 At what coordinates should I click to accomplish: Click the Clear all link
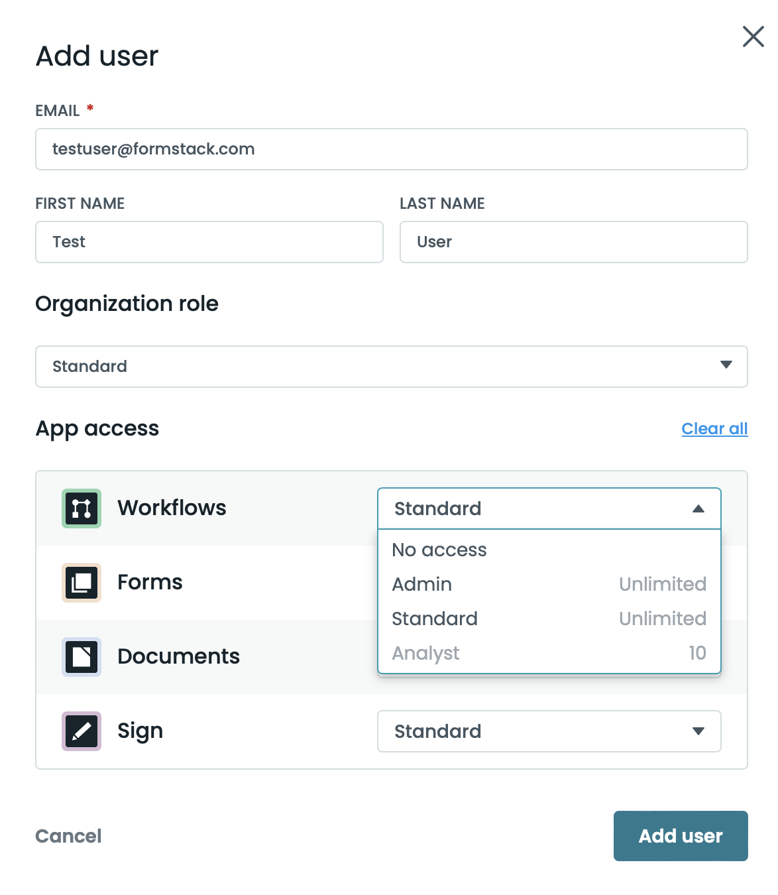click(x=714, y=429)
